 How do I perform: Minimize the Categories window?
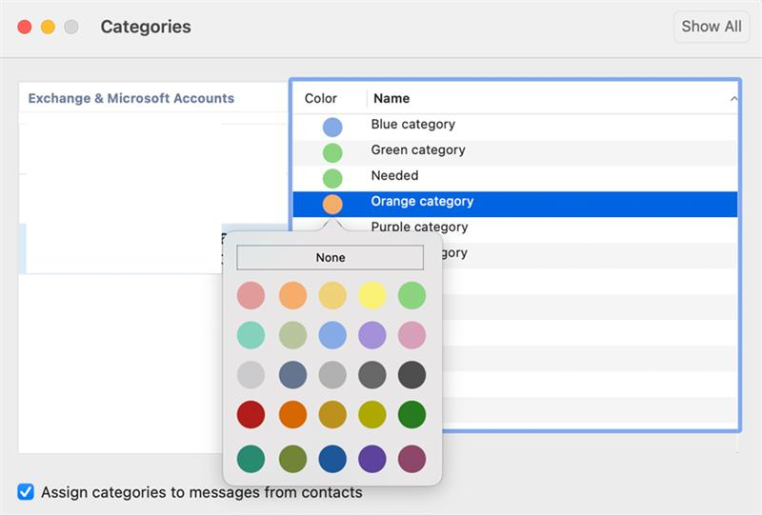click(48, 27)
